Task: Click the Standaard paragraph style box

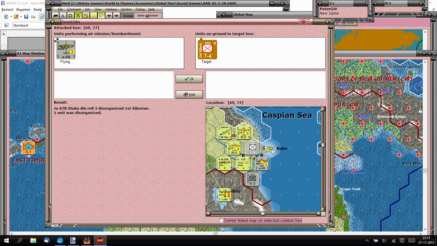Action: (x=28, y=25)
